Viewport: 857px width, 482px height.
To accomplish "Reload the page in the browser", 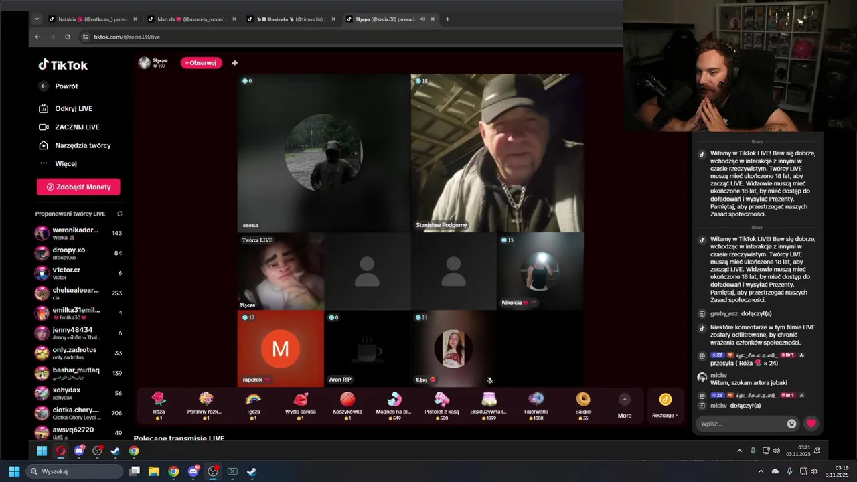I will (x=68, y=37).
